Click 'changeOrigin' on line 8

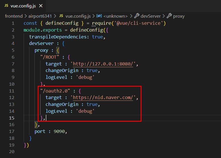[62, 71]
